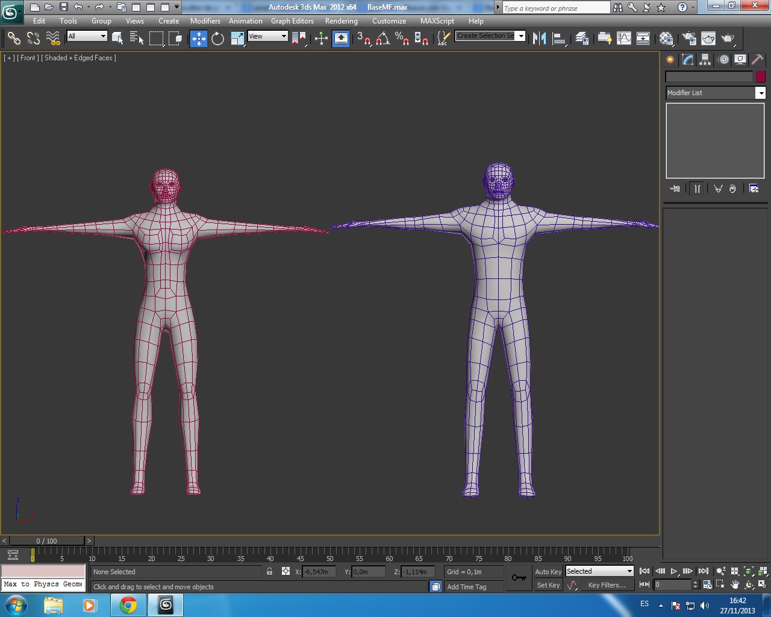
Task: Open the Mirror tool
Action: pyautogui.click(x=540, y=39)
